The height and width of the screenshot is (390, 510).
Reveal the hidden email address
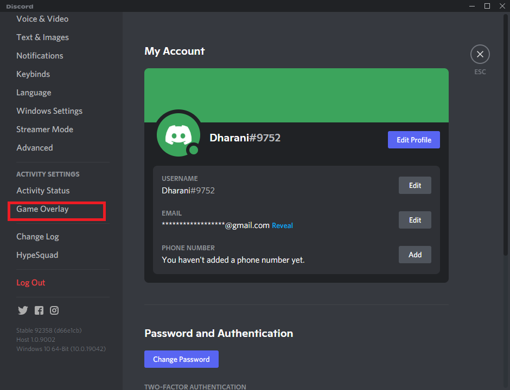click(x=282, y=225)
